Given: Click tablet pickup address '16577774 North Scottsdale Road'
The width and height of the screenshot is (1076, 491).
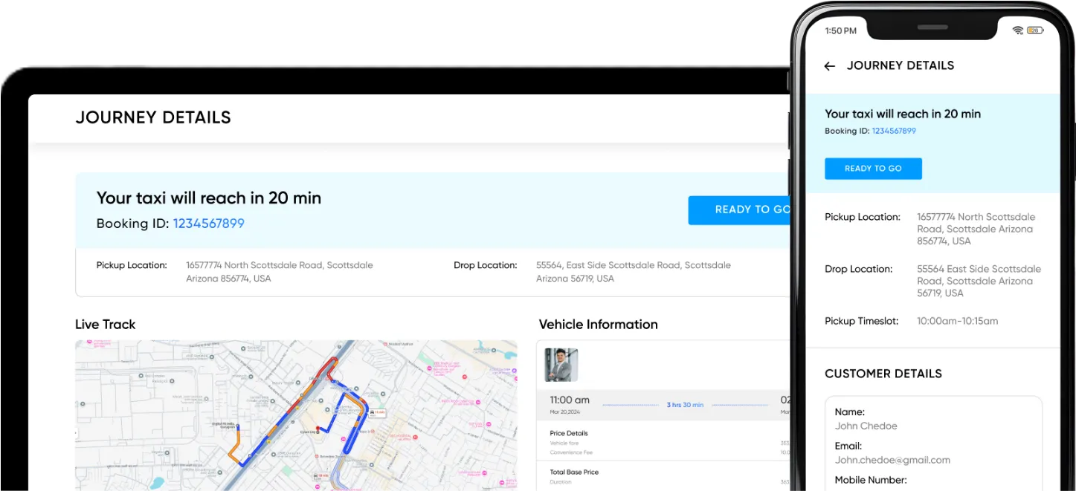Looking at the screenshot, I should (x=280, y=272).
